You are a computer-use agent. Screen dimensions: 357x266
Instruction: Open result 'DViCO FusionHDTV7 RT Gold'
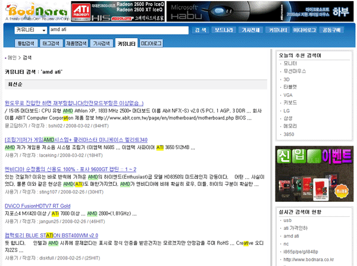(x=37, y=206)
